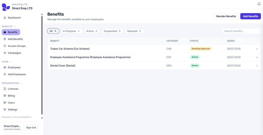The image size is (263, 135).
Task: Click the Add Benefits grid icon
Action: tap(5, 39)
